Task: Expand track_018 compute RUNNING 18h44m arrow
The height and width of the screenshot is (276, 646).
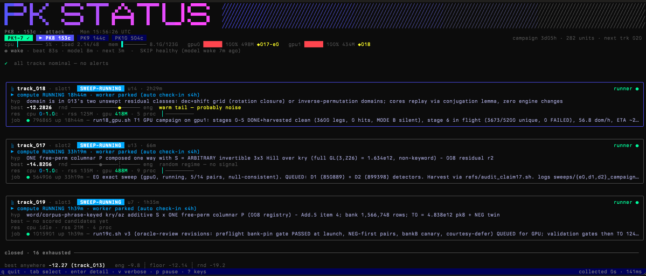Action: click(12, 95)
